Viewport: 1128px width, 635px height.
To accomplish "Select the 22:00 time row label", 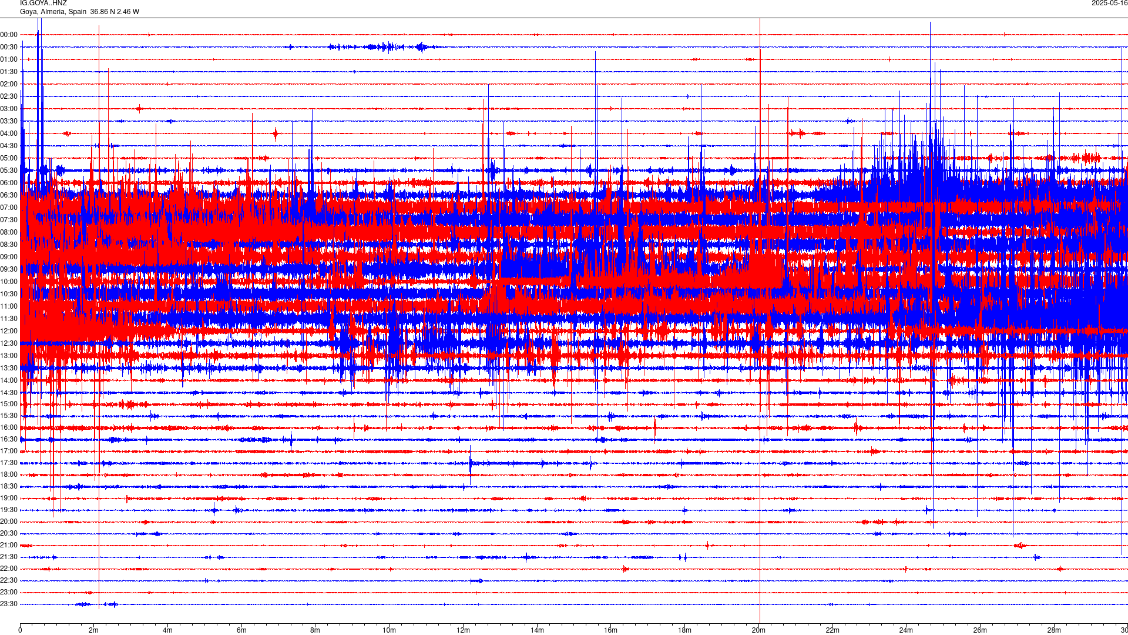I will tap(9, 569).
